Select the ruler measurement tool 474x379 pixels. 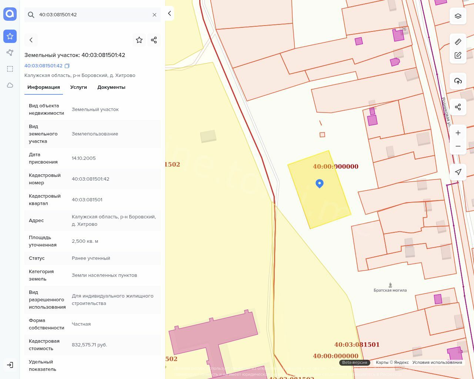458,41
